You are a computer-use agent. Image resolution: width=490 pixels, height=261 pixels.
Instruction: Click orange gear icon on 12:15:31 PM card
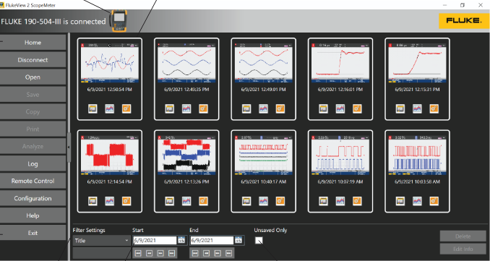434,108
